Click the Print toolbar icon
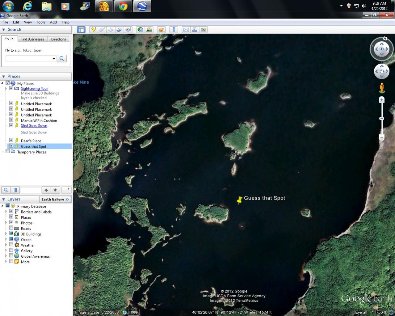Viewport: 395px width, 316px height. (195, 30)
